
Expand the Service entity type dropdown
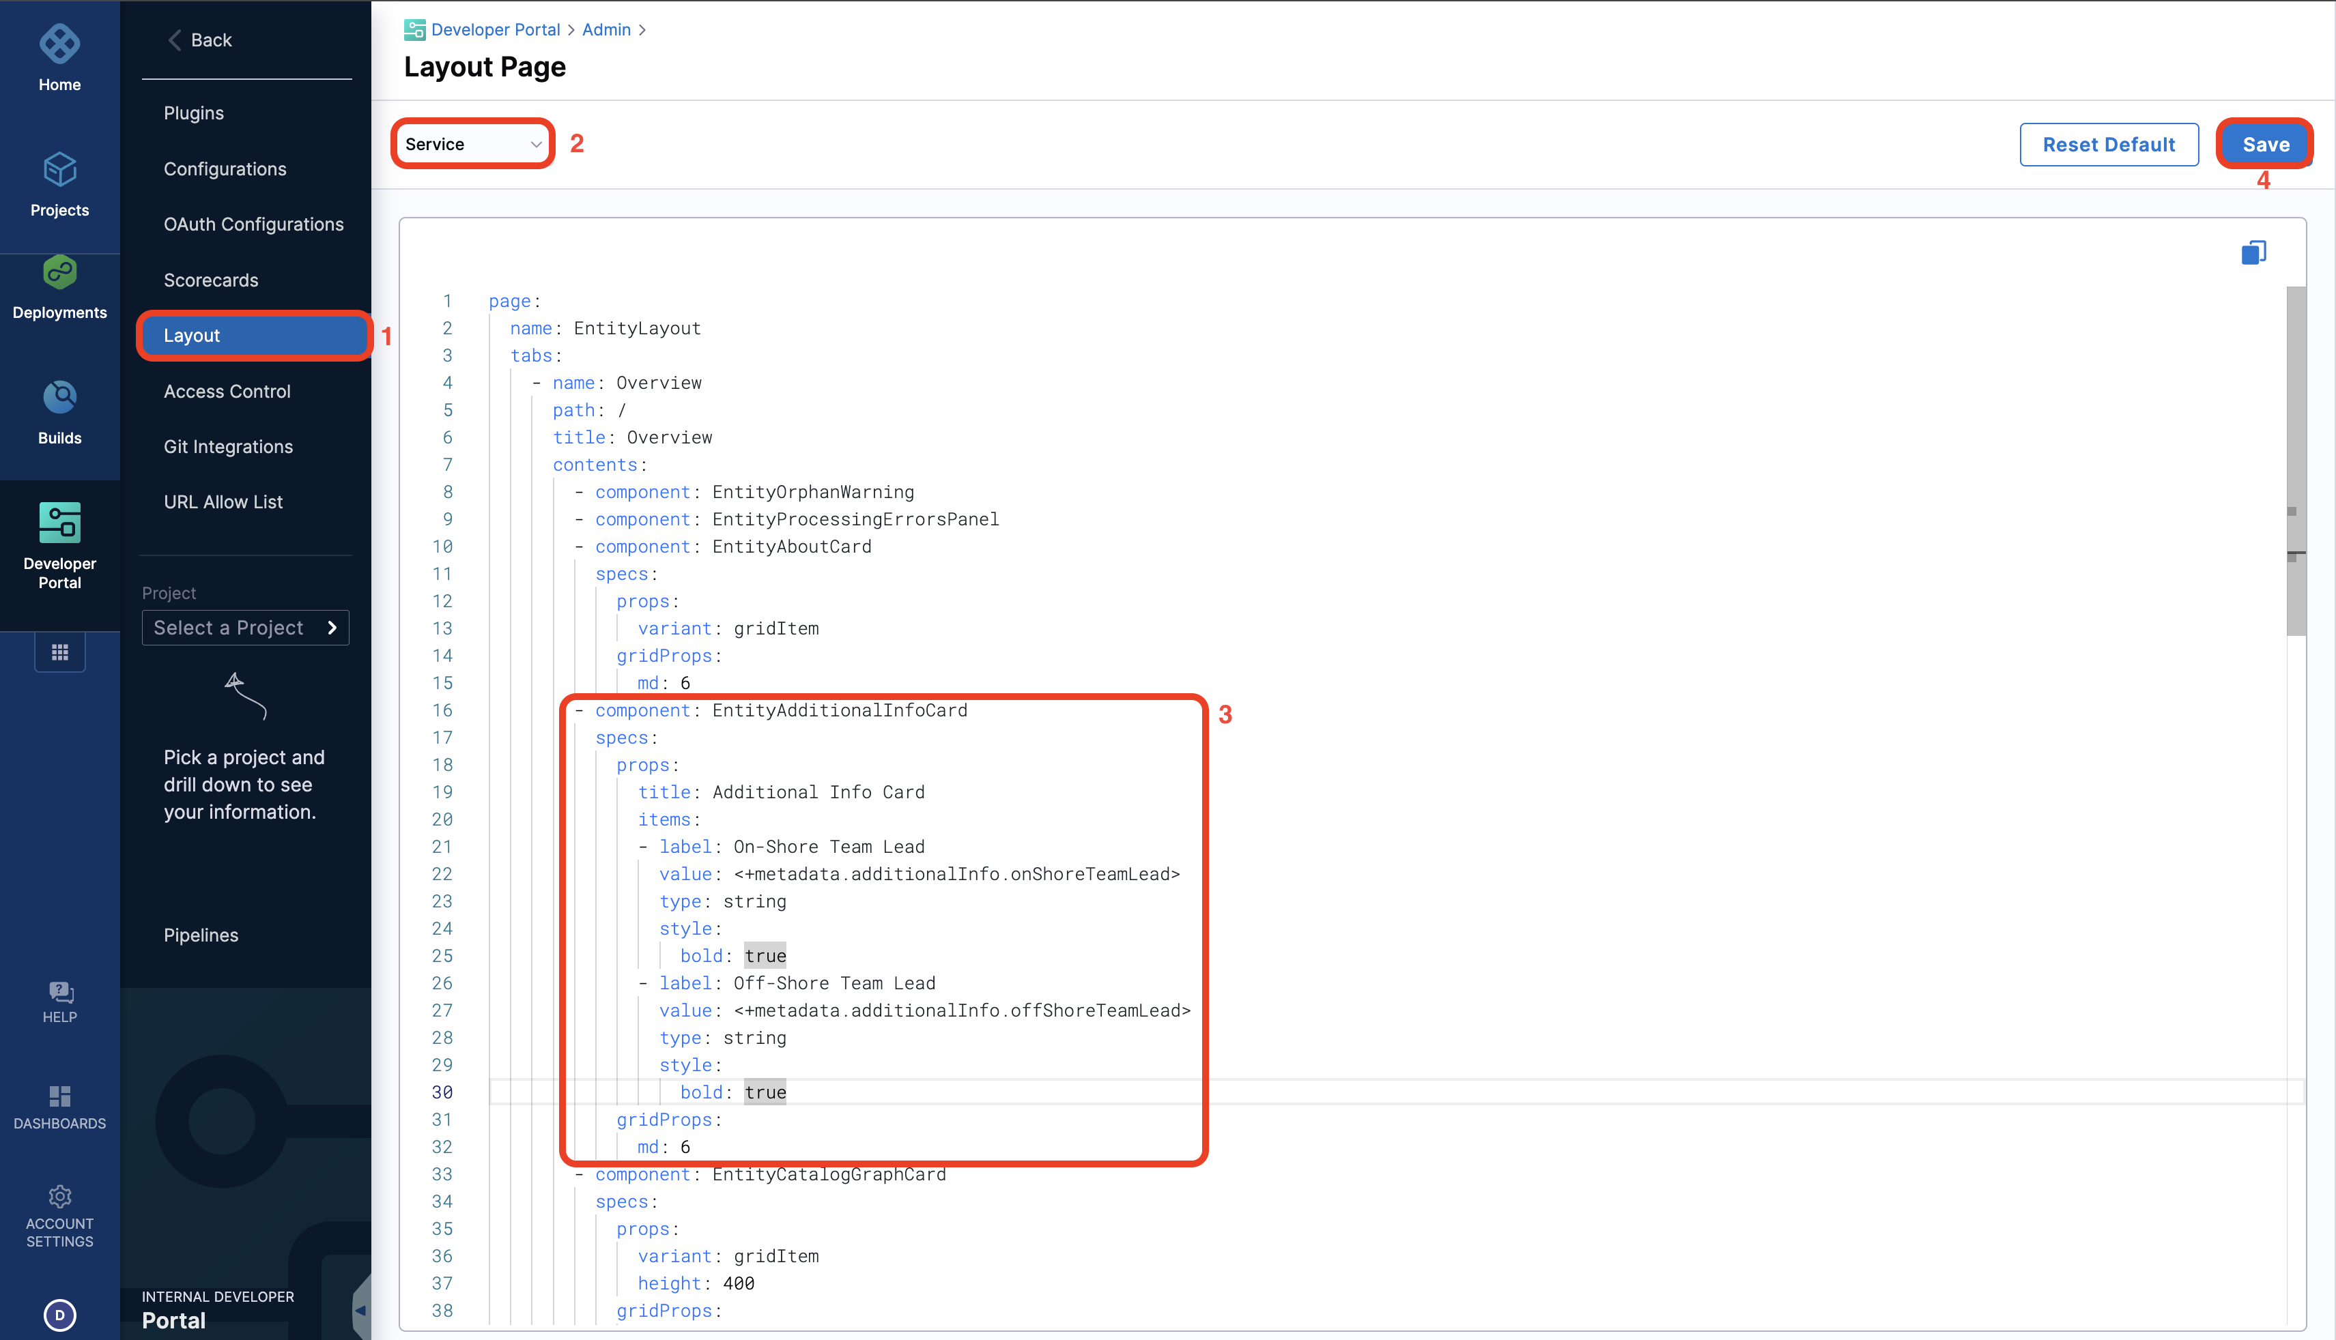click(x=472, y=145)
